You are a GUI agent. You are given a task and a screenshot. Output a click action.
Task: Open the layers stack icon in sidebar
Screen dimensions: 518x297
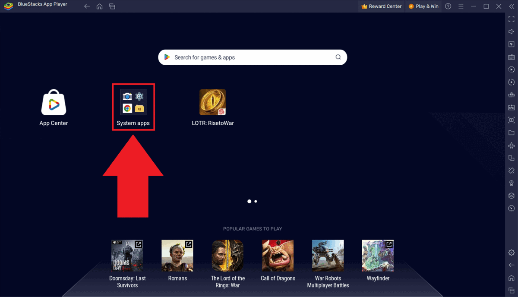tap(512, 196)
